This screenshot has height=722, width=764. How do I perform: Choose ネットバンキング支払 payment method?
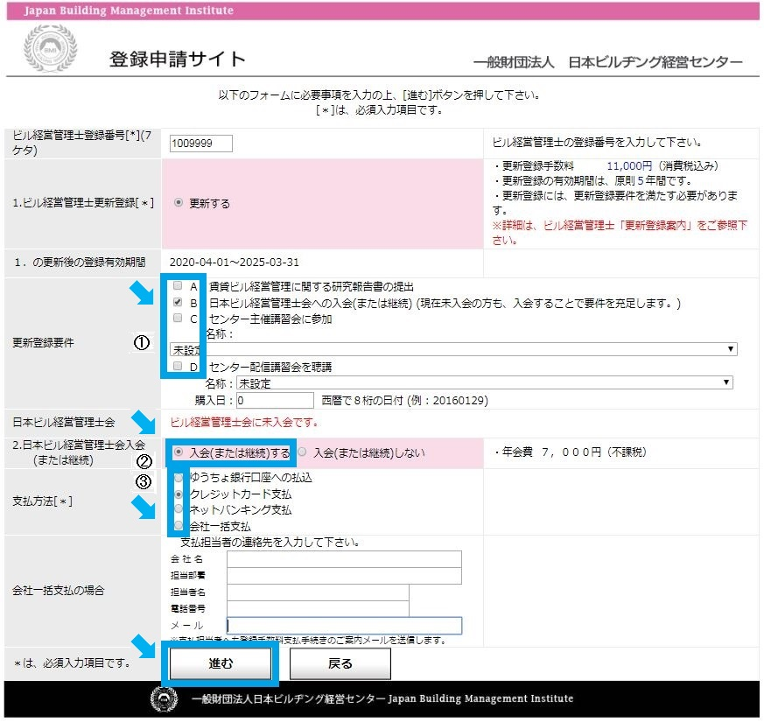click(x=179, y=508)
